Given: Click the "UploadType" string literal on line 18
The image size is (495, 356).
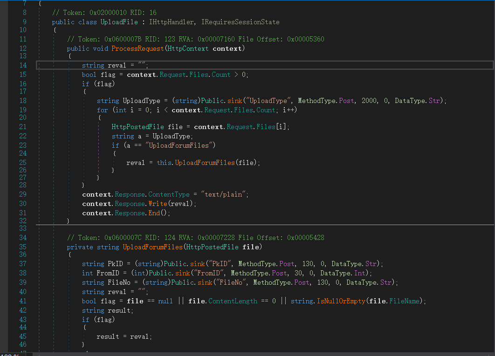Looking at the screenshot, I should click(268, 101).
